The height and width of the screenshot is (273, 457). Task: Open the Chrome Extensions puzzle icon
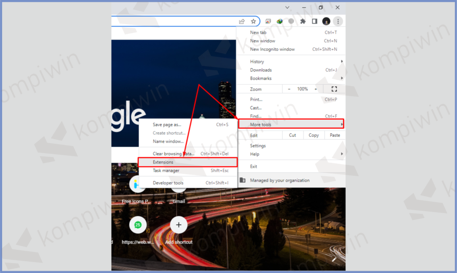pyautogui.click(x=303, y=21)
